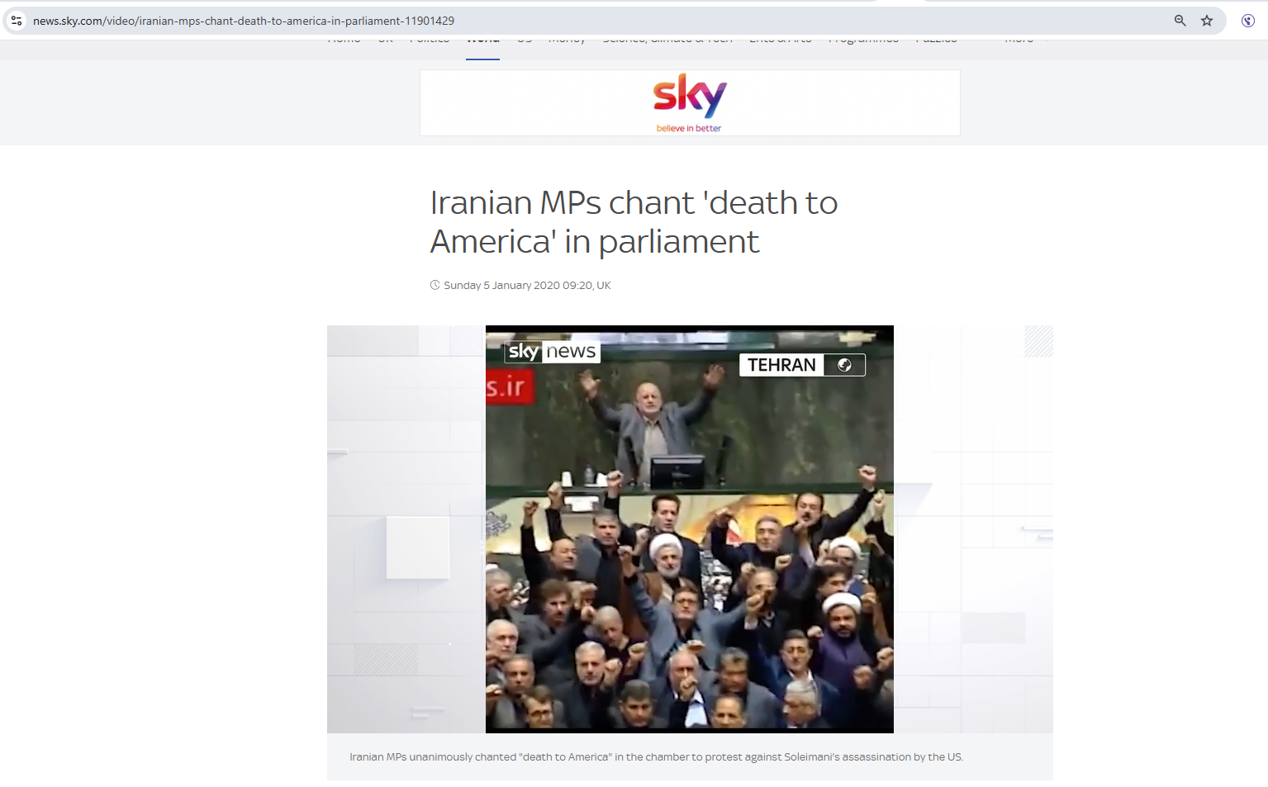Open the Programmes navigation link

[x=863, y=40]
